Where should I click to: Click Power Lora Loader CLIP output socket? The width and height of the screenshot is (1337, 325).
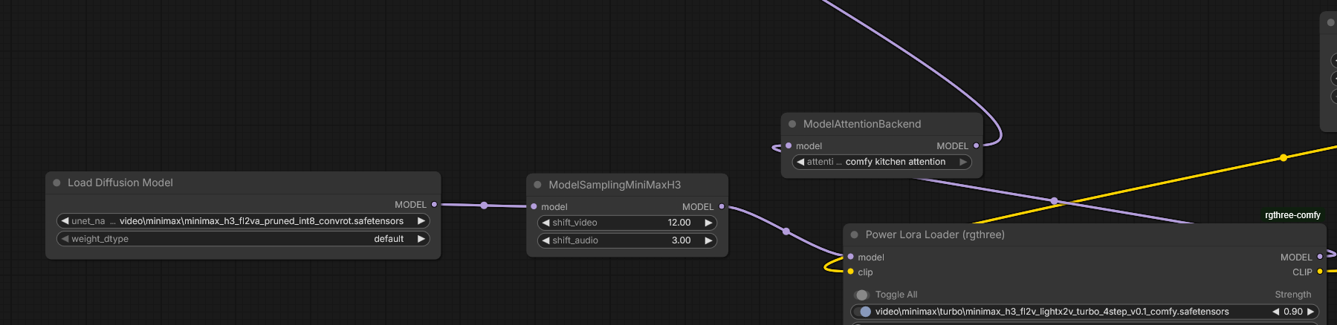tap(1320, 272)
